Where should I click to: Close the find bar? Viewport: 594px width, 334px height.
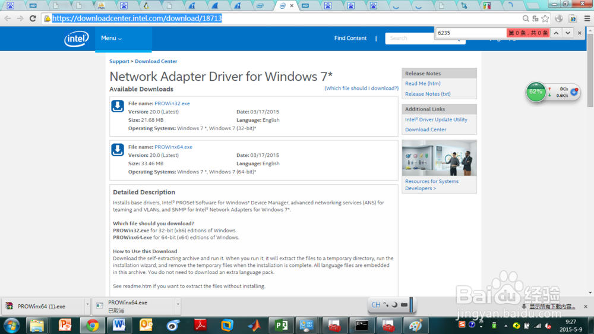tap(579, 33)
